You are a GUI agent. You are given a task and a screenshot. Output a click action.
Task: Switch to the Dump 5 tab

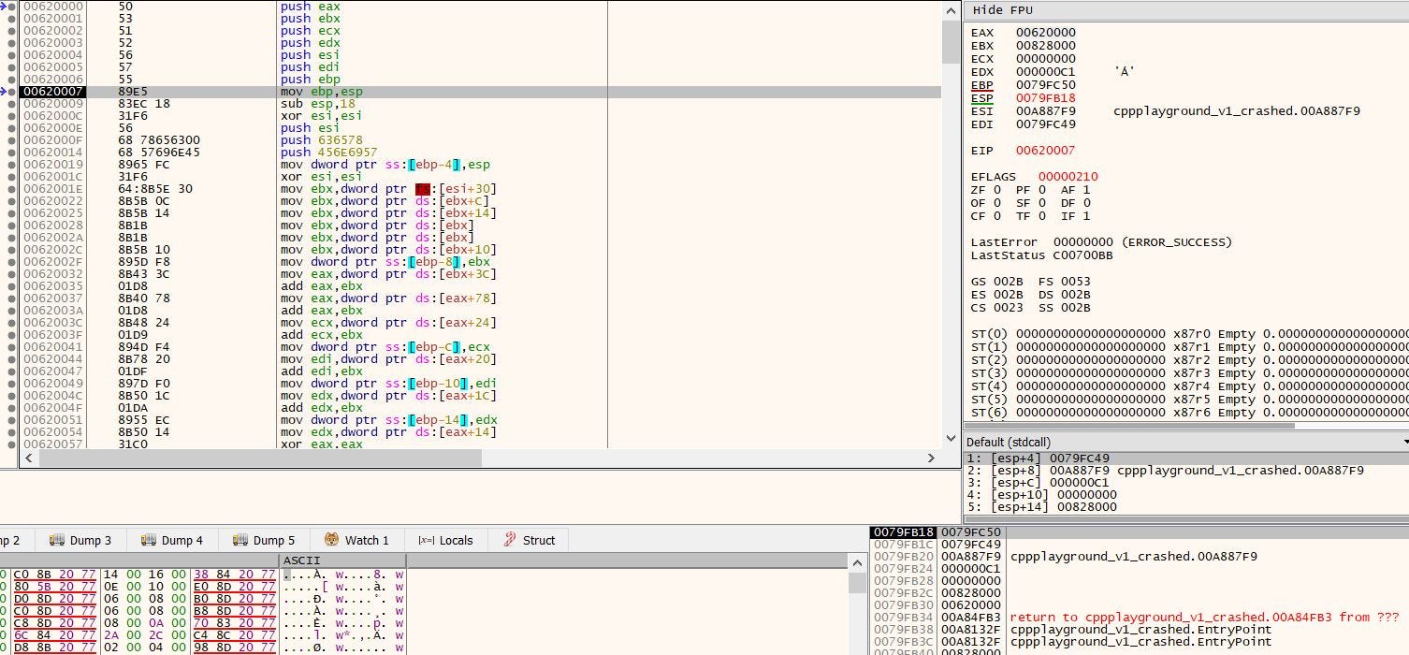(x=264, y=540)
